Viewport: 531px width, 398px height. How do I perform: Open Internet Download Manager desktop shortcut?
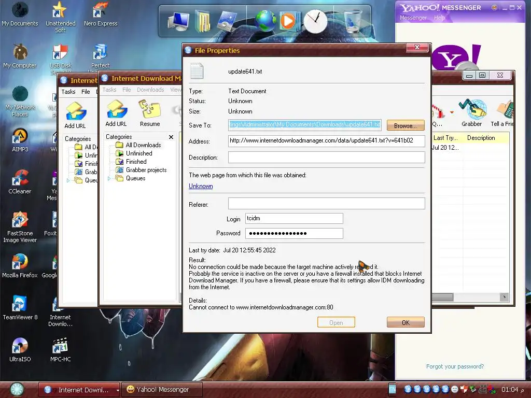click(x=60, y=311)
